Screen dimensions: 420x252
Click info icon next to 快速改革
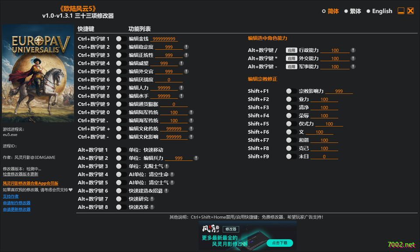tap(152, 207)
